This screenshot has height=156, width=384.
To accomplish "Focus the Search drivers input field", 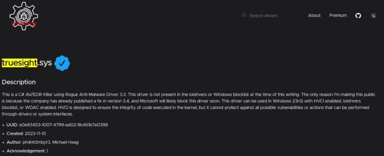I will coord(271,16).
